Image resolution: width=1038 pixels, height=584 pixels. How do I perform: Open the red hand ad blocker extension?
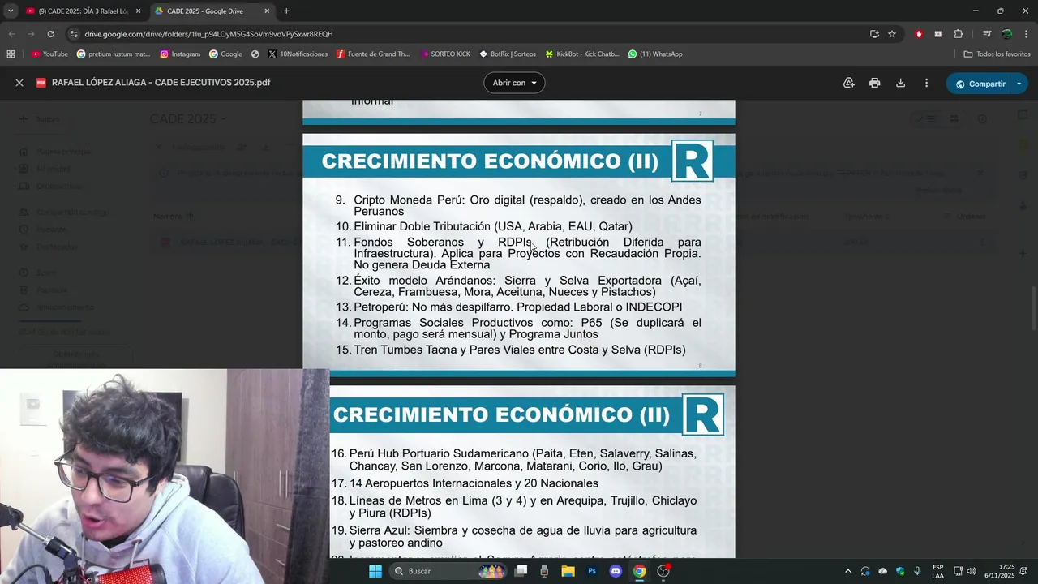pyautogui.click(x=919, y=34)
